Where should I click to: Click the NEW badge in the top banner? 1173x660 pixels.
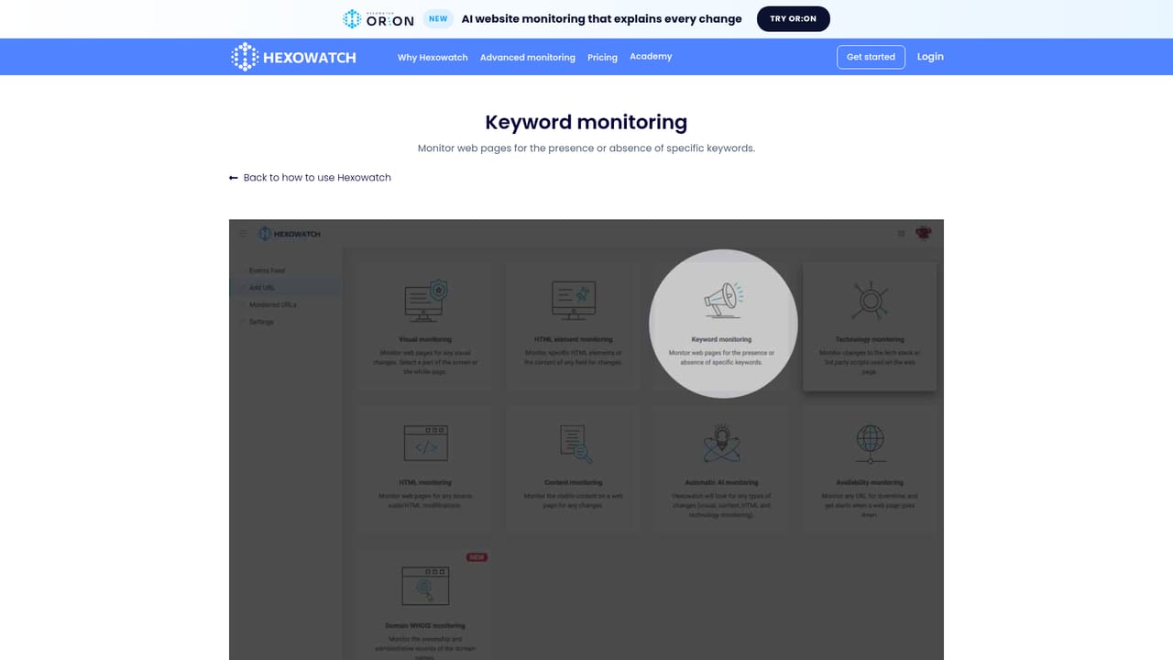tap(438, 18)
